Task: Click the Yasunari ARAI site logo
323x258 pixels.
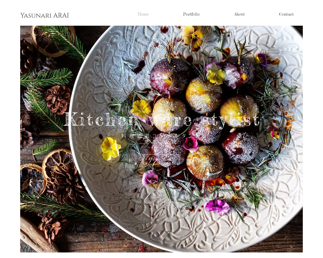Action: click(x=44, y=16)
